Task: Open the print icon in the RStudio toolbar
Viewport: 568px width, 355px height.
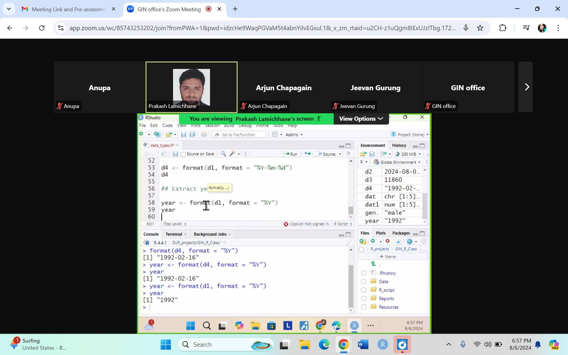Action: click(x=204, y=134)
